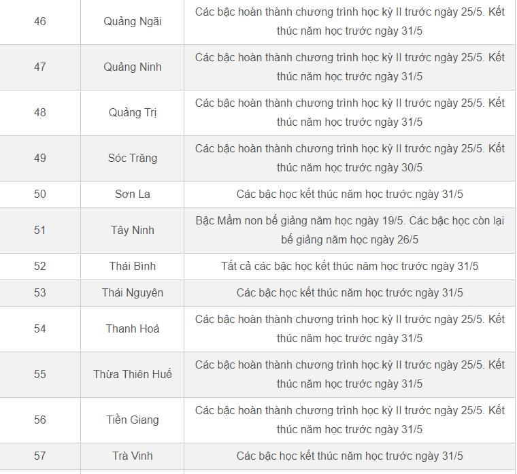Select the schedule description for Sơn La
Viewport: 517px width, 474px height.
click(350, 194)
